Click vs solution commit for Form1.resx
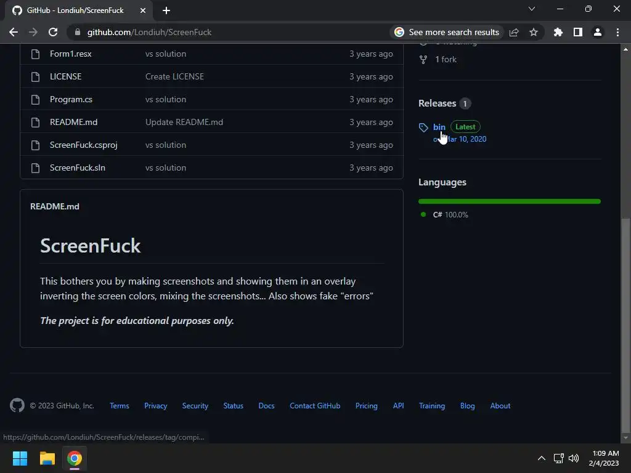The image size is (631, 473). click(x=166, y=54)
